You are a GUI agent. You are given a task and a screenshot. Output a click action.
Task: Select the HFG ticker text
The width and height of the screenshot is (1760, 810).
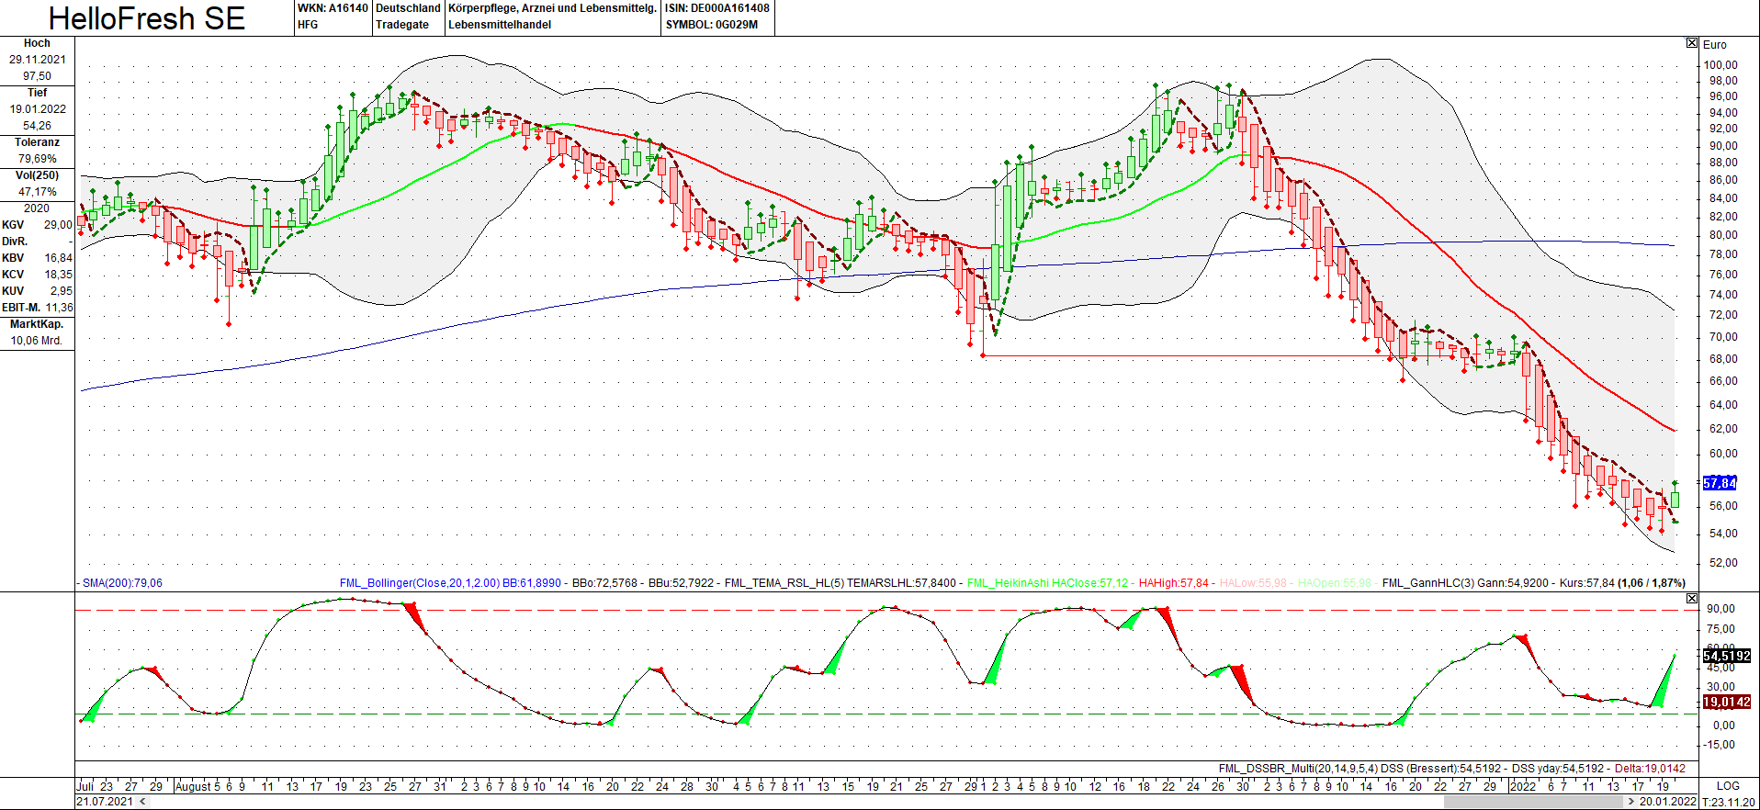coord(308,25)
